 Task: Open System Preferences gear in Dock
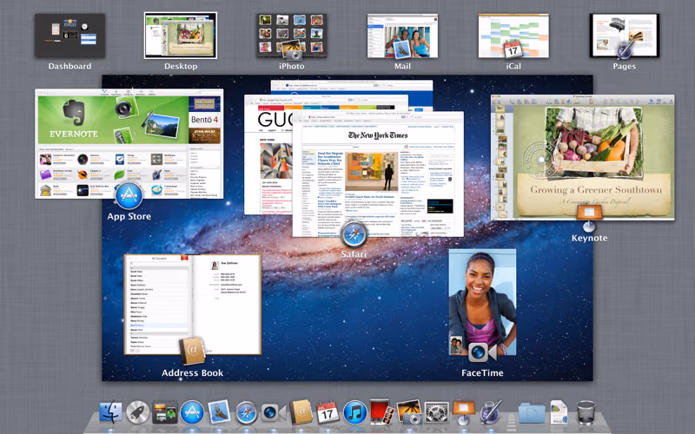(x=437, y=413)
